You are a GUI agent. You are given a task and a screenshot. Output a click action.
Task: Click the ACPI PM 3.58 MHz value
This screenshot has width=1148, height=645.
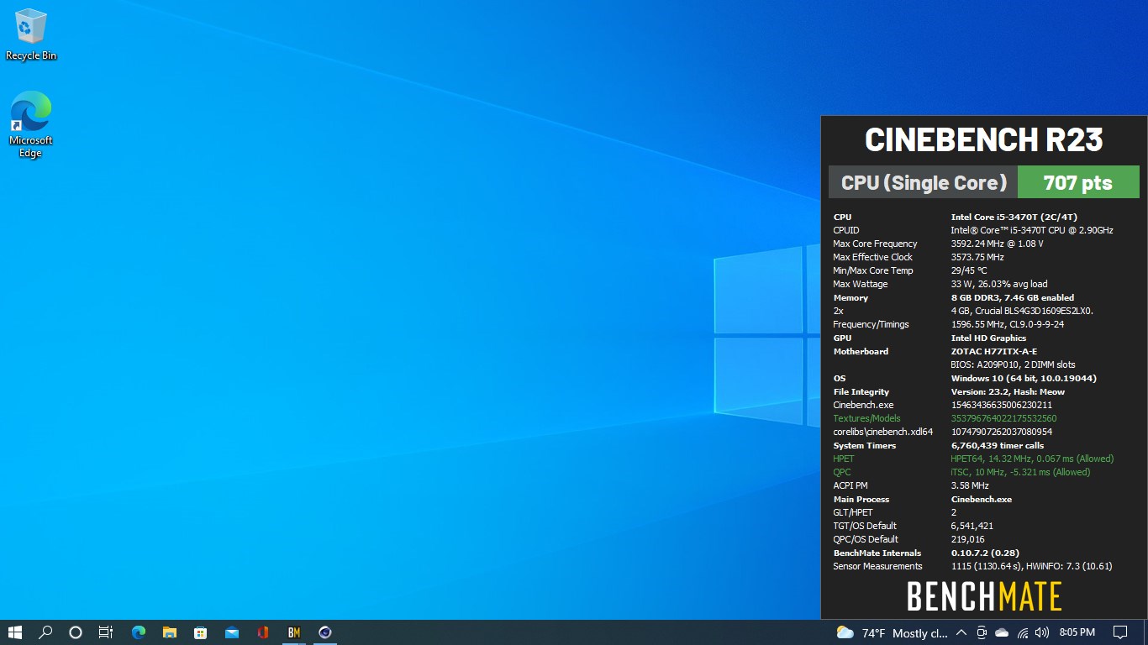point(970,485)
